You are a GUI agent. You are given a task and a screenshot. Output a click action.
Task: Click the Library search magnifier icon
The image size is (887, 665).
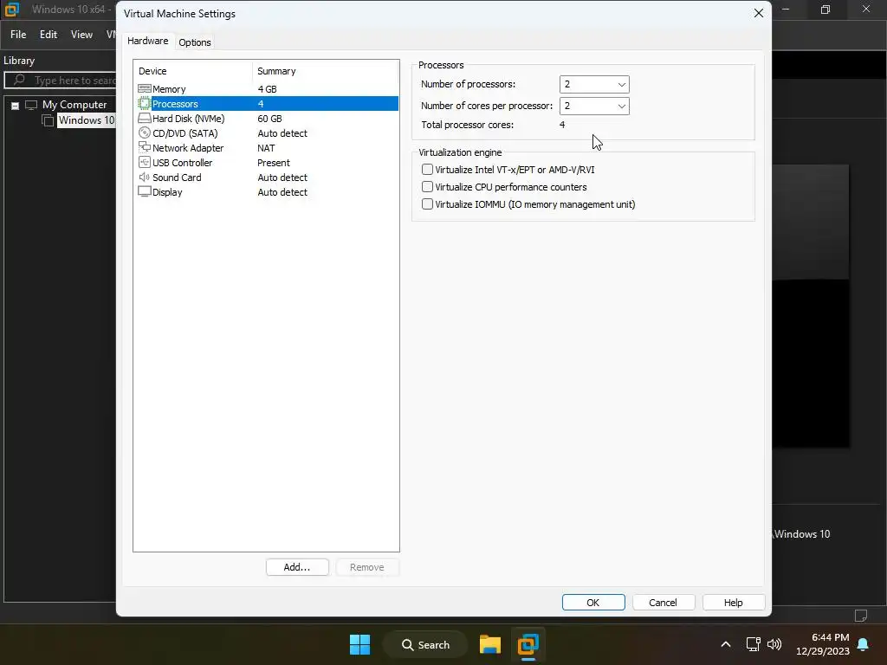[x=19, y=80]
